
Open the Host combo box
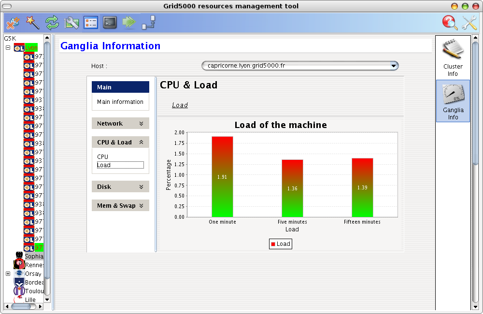click(x=300, y=66)
